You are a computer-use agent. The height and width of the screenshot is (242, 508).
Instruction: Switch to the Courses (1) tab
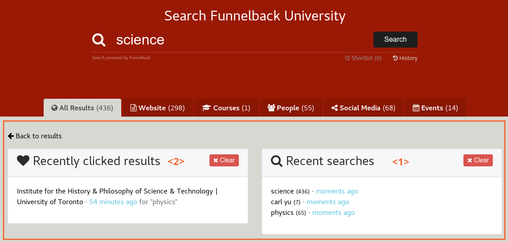(x=226, y=108)
